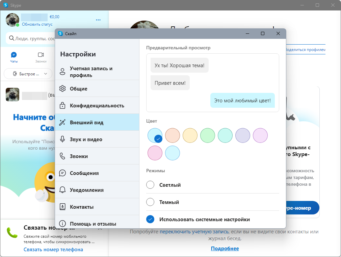Click Связать номер телефона link
This screenshot has height=257, width=341.
pyautogui.click(x=53, y=249)
